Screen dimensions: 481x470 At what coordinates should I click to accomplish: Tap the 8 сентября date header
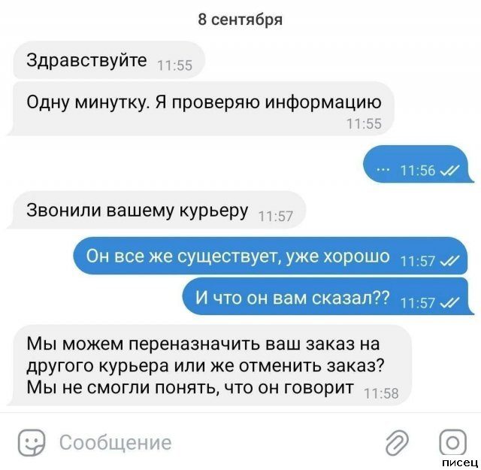point(240,20)
